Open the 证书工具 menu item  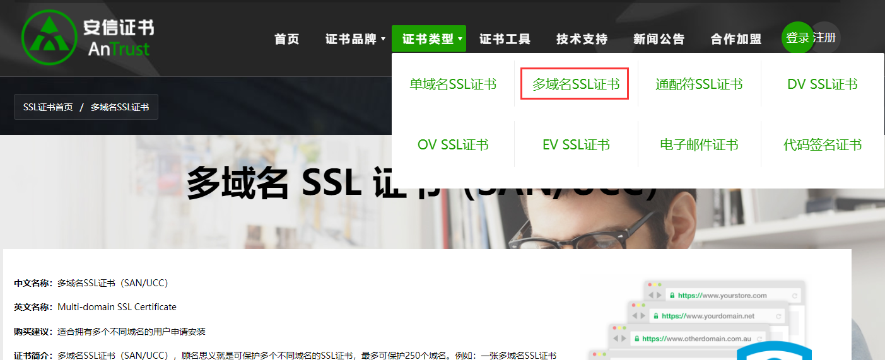click(x=505, y=39)
